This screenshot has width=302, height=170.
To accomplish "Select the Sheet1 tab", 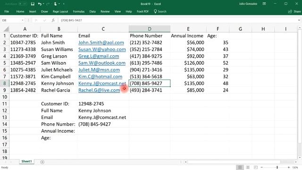I will pos(26,161).
